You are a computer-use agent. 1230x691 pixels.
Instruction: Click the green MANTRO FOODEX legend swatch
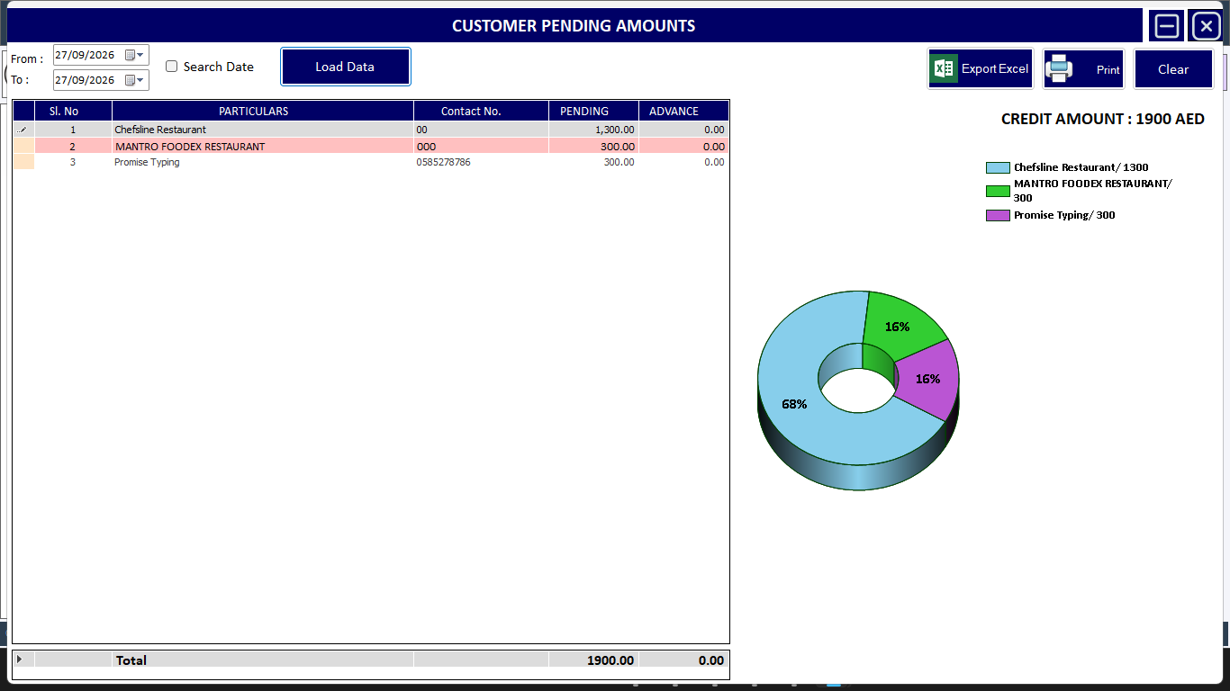[x=998, y=191]
